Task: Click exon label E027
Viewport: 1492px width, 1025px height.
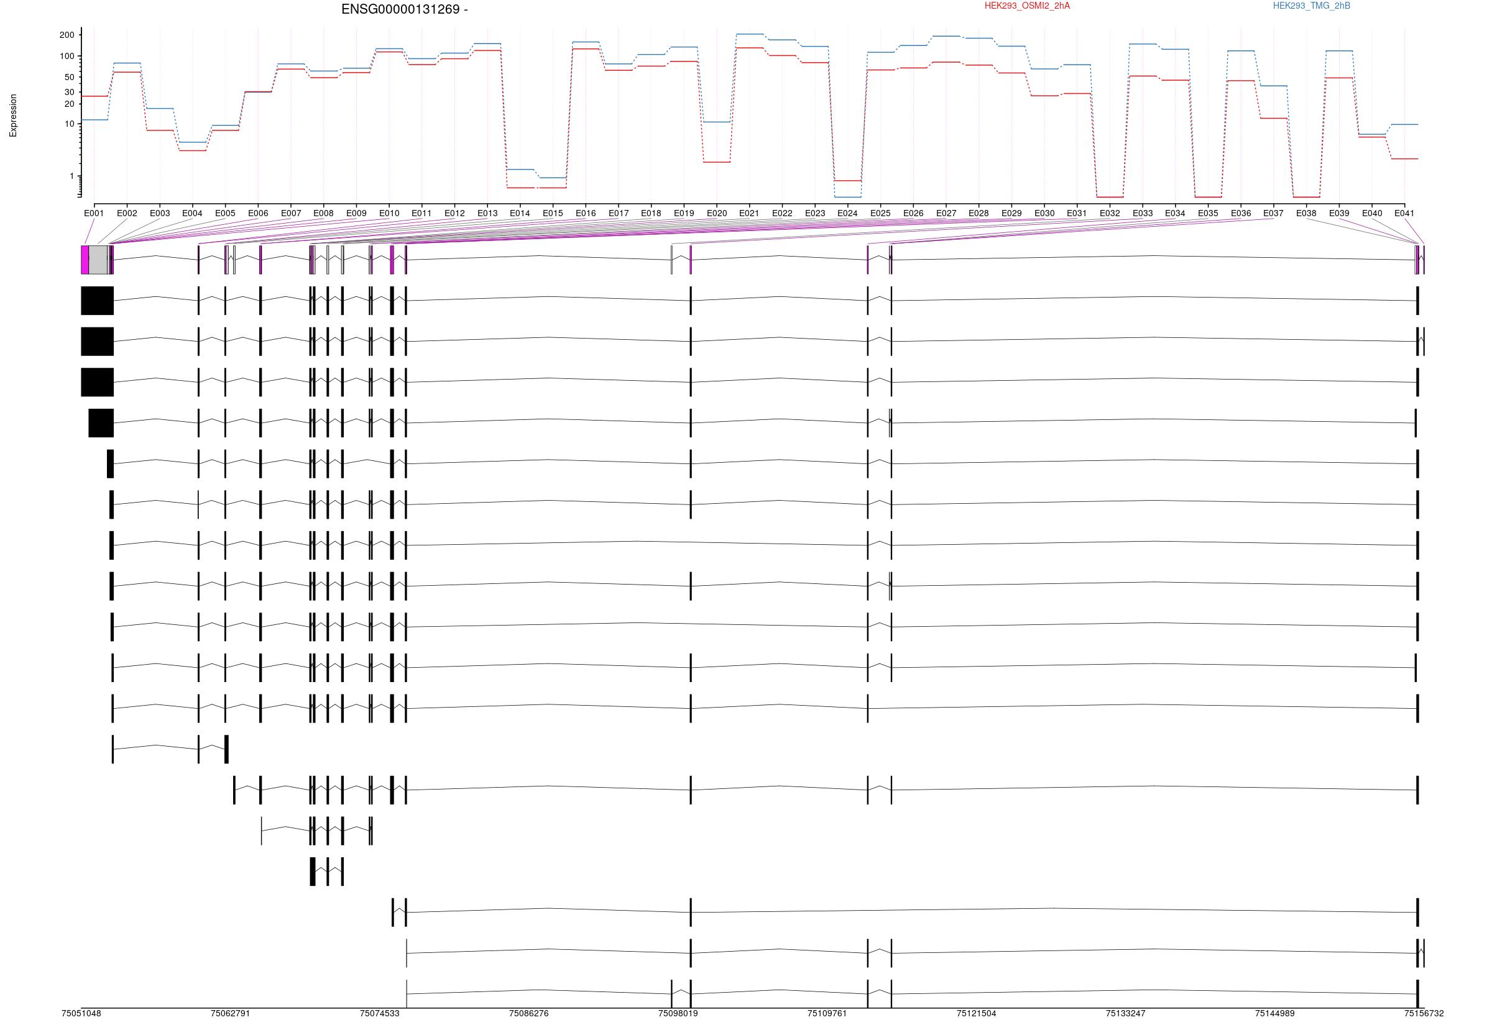Action: coord(946,213)
